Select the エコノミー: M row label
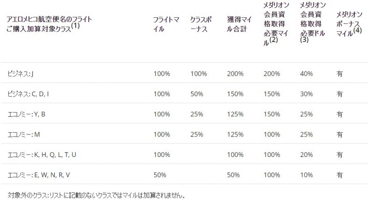Screen dimensions: 374x200 click(x=24, y=135)
